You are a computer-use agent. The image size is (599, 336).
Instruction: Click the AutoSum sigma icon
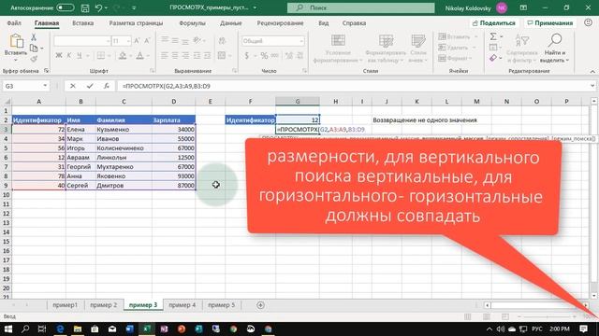(x=493, y=36)
